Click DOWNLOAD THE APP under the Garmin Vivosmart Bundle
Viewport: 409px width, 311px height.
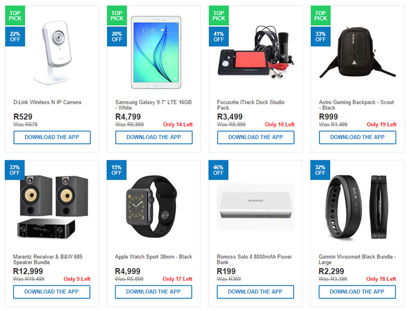357,292
